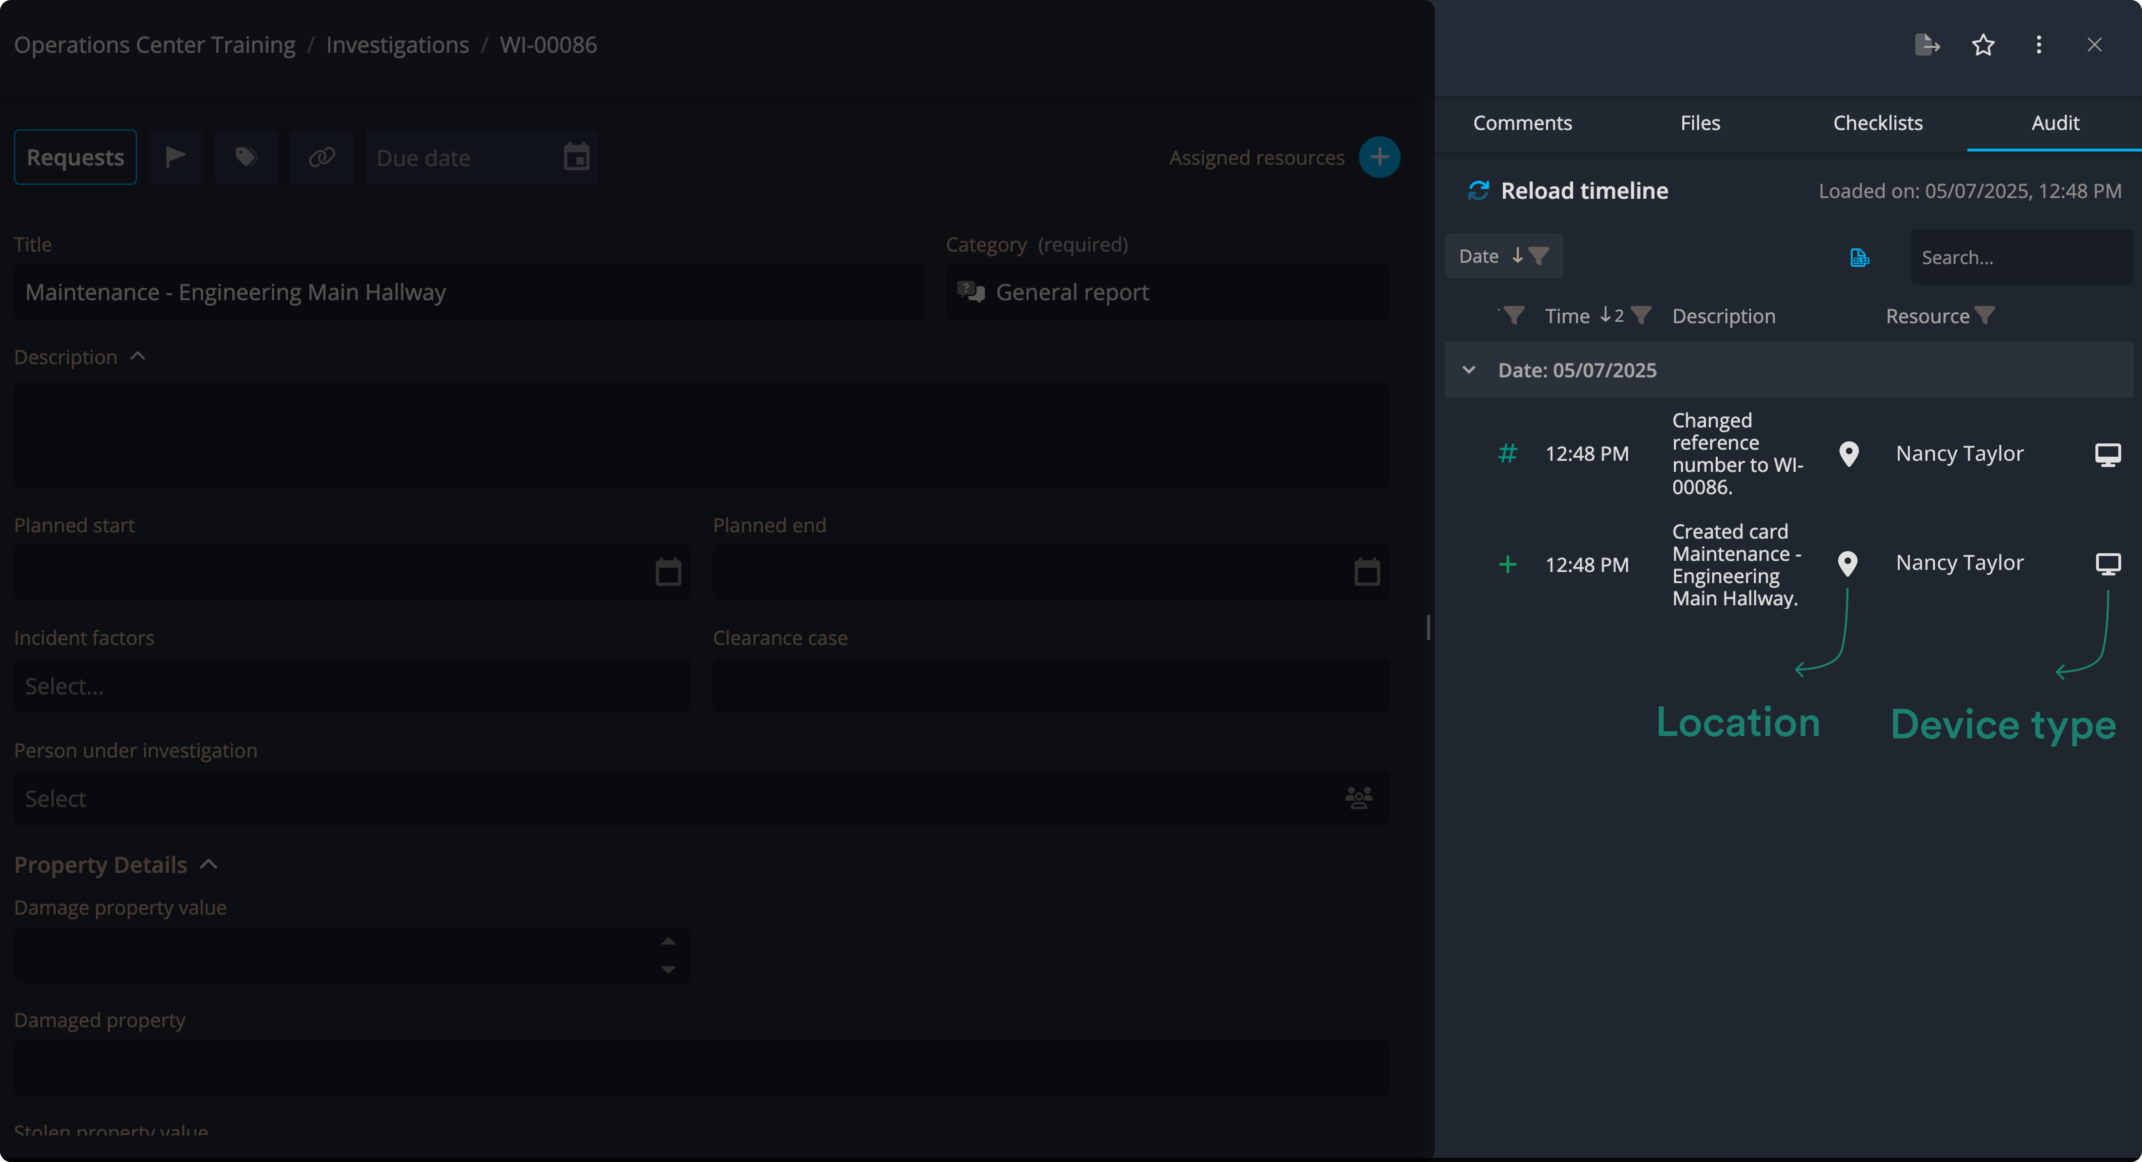This screenshot has width=2142, height=1162.
Task: Open the Due date calendar icon
Action: point(576,157)
